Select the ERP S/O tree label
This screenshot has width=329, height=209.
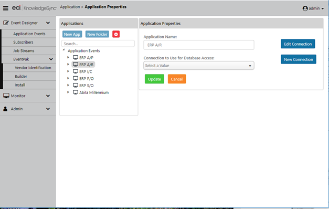pos(86,86)
